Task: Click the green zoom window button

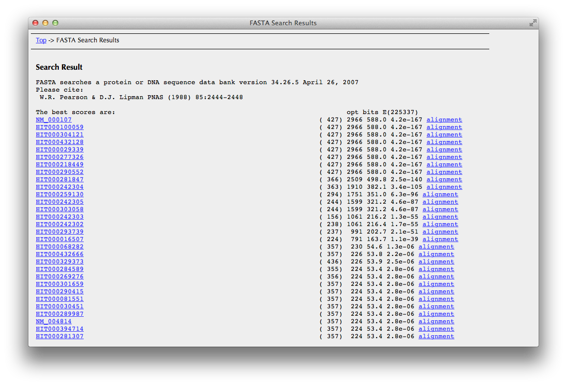Action: pos(55,23)
